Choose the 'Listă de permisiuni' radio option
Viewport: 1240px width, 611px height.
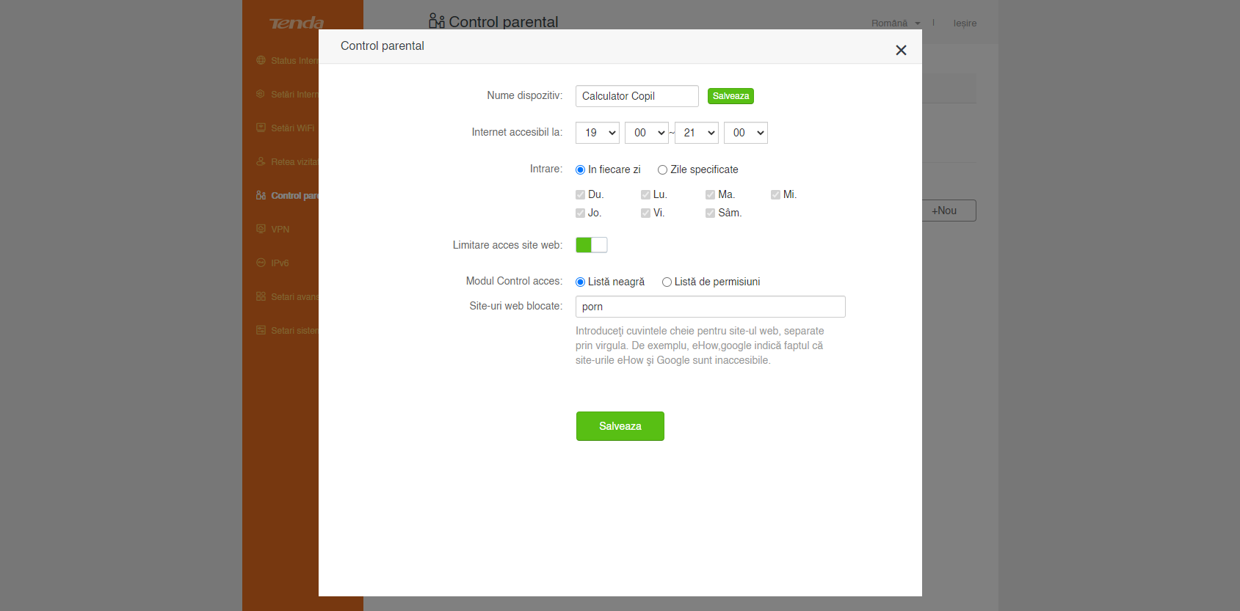[667, 282]
